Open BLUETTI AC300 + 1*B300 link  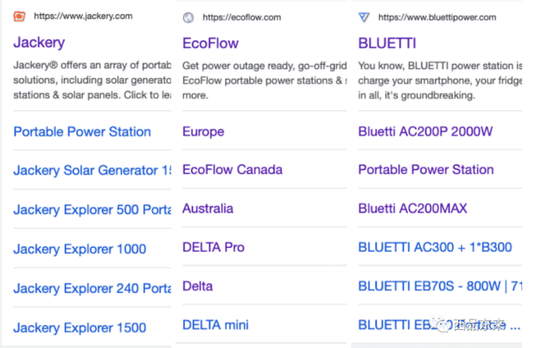click(x=434, y=247)
